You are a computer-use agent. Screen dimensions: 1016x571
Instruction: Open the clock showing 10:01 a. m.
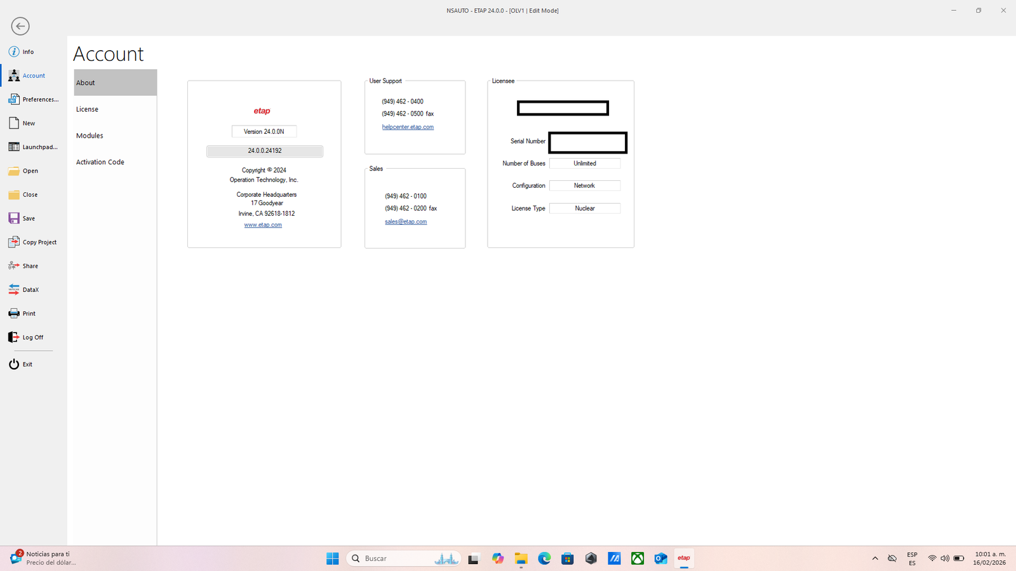[990, 558]
